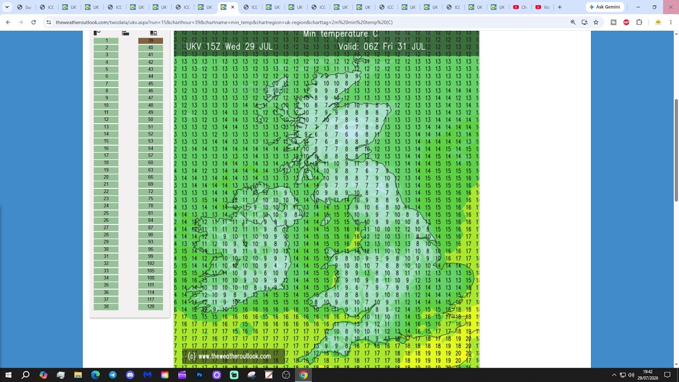Click the URL address field
Image resolution: width=679 pixels, height=382 pixels.
tap(308, 22)
